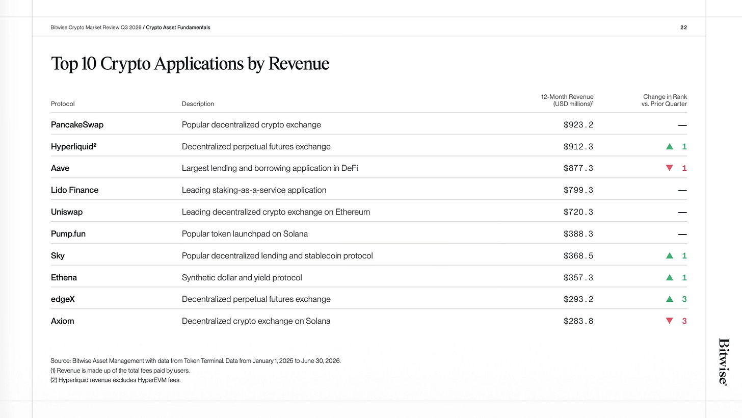This screenshot has height=418, width=742.
Task: Click the Hyperliquid protocol name
Action: (74, 146)
